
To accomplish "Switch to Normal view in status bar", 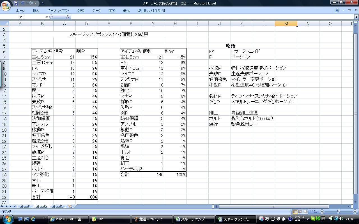I will 295,212.
